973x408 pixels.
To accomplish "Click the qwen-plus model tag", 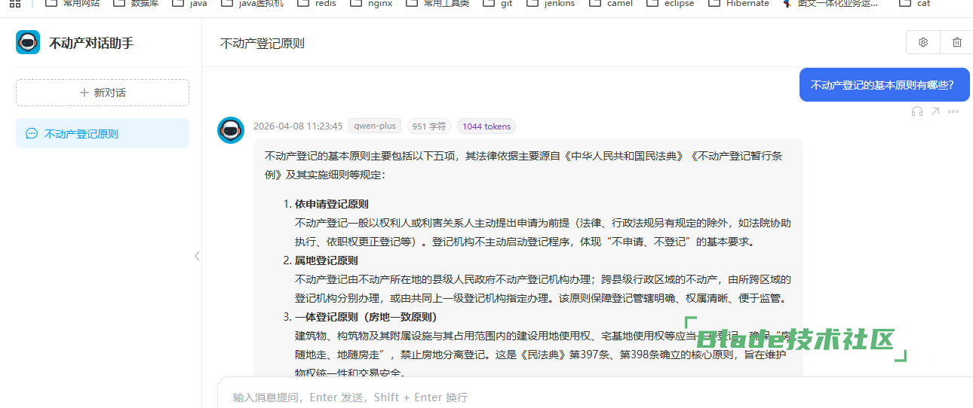I will coord(375,126).
